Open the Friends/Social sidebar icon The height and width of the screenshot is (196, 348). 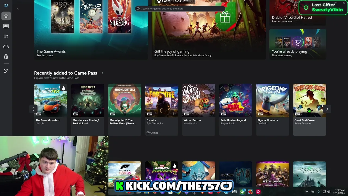(x=6, y=71)
